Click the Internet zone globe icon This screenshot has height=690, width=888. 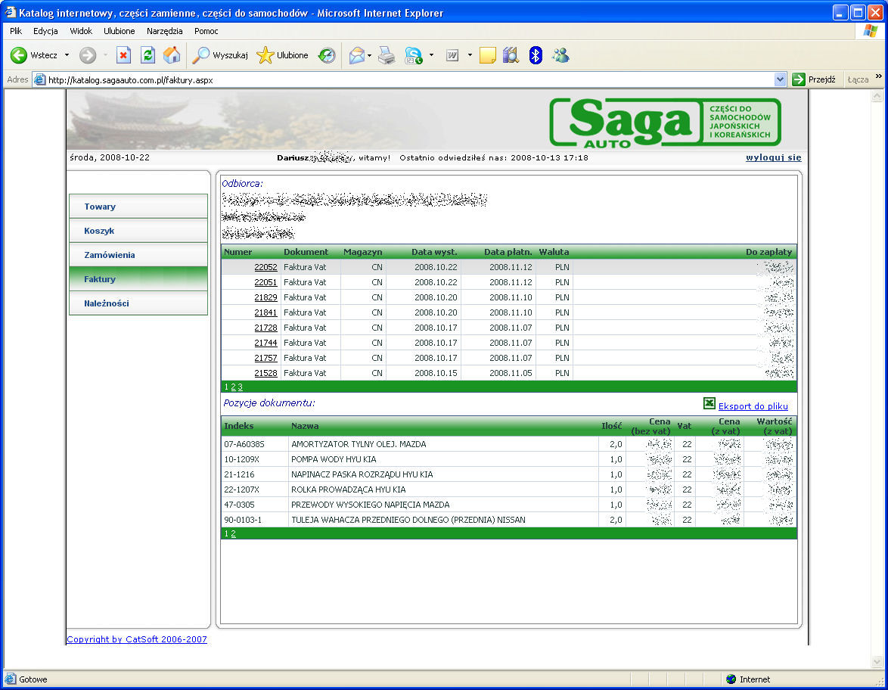click(x=731, y=679)
